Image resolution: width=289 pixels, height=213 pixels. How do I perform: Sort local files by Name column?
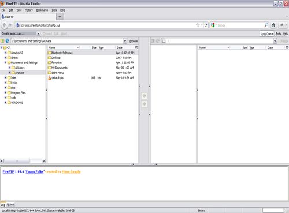point(64,47)
